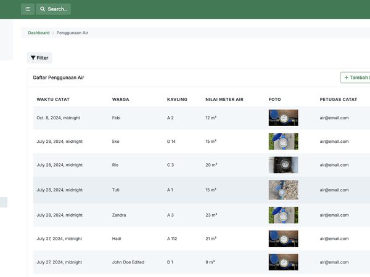Select the 'Oct. 8, 2024, midnight' cell

pos(59,118)
